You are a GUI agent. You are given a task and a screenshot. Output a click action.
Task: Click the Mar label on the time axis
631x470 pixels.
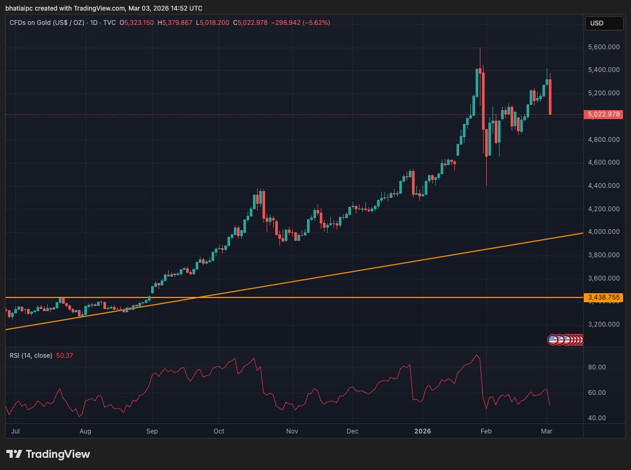click(x=547, y=431)
